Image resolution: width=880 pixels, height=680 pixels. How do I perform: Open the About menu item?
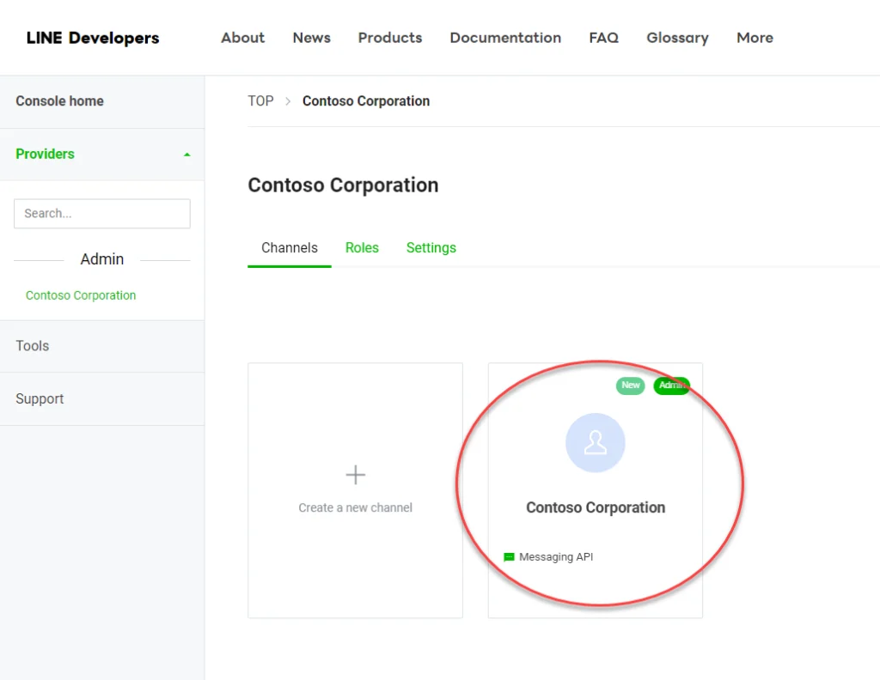(x=242, y=38)
